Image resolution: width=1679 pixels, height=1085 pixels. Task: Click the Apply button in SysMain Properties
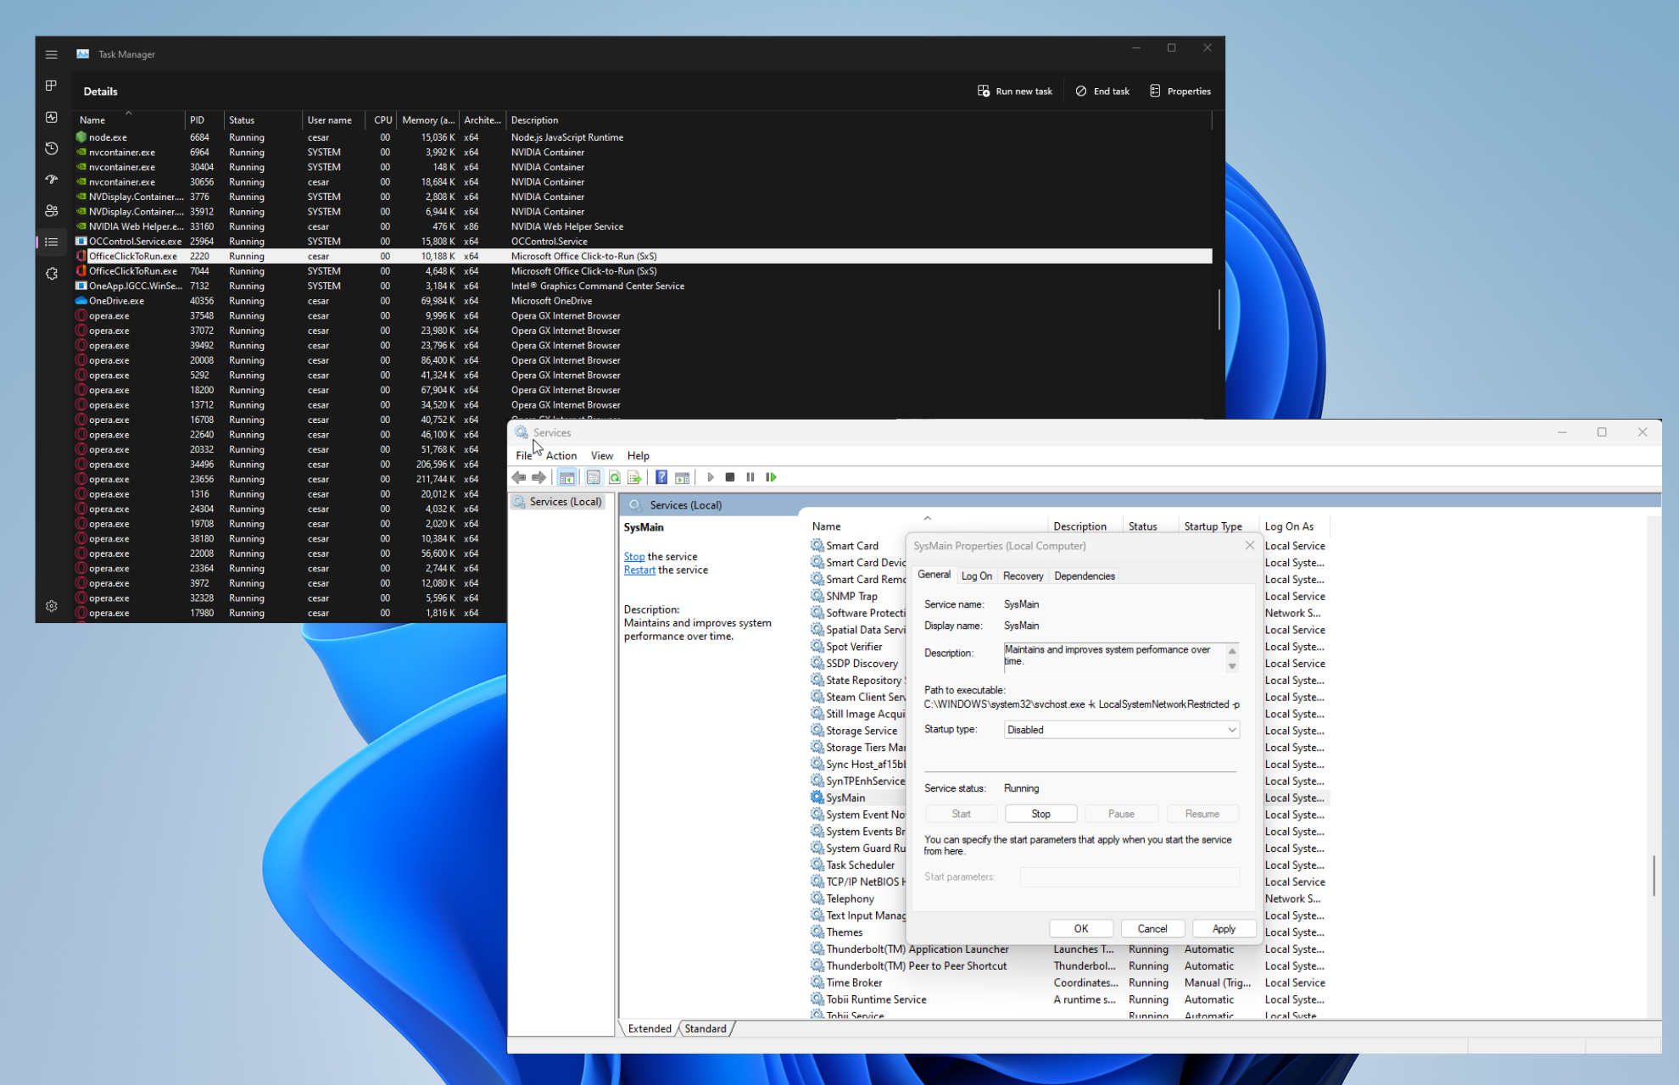pyautogui.click(x=1223, y=929)
